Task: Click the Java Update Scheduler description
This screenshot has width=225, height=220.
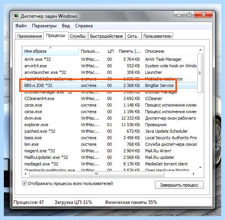Action: [167, 131]
